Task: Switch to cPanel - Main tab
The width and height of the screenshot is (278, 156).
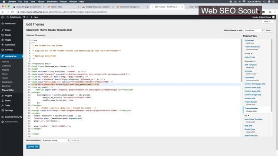Action: [x=63, y=7]
